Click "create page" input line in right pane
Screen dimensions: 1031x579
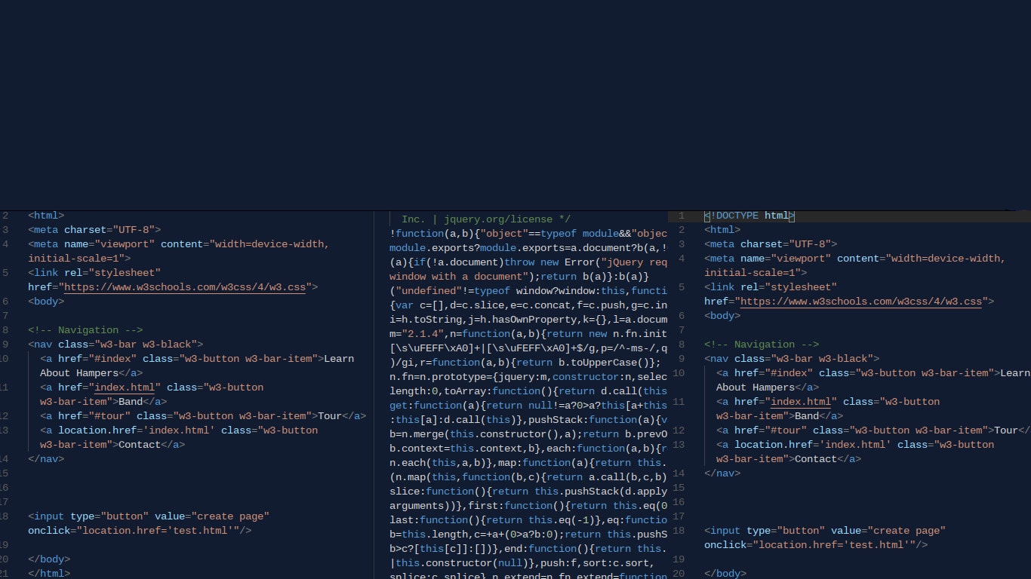(x=825, y=531)
